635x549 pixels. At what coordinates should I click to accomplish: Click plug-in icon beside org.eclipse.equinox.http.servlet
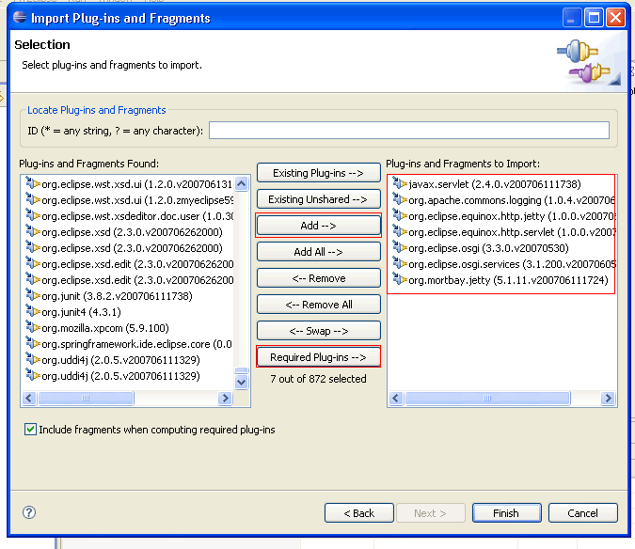coord(399,232)
